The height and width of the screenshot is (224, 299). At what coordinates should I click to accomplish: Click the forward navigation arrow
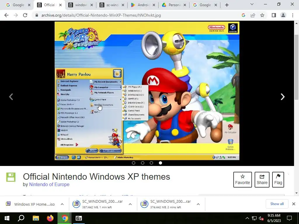coord(16,15)
